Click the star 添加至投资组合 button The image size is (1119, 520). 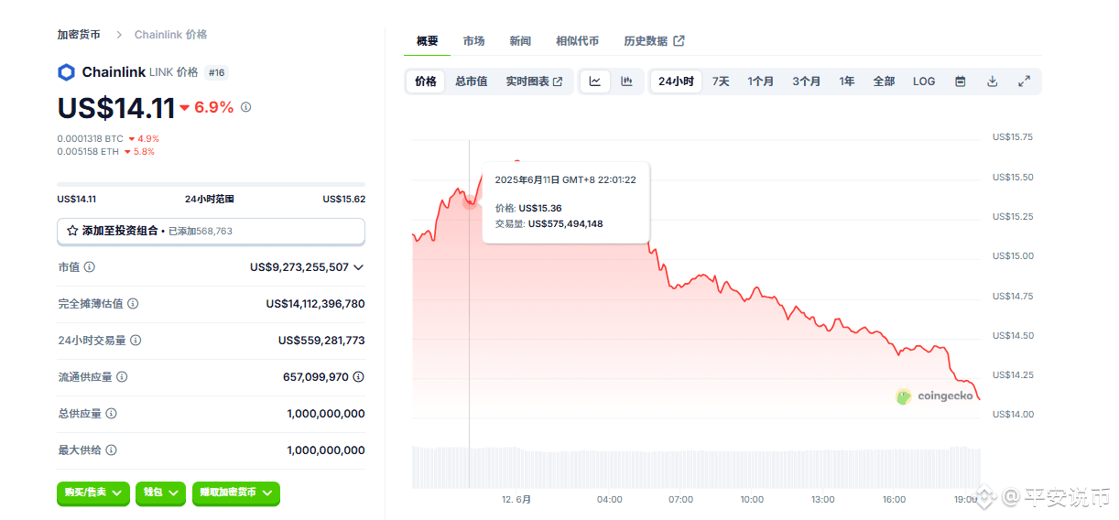coord(211,232)
